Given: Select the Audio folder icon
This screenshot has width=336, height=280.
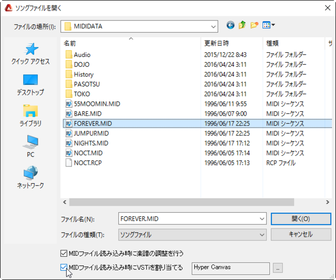Looking at the screenshot, I should tap(68, 55).
